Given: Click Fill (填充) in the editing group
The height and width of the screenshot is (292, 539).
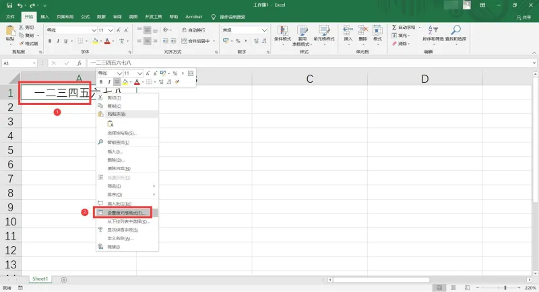Looking at the screenshot, I should (x=401, y=36).
